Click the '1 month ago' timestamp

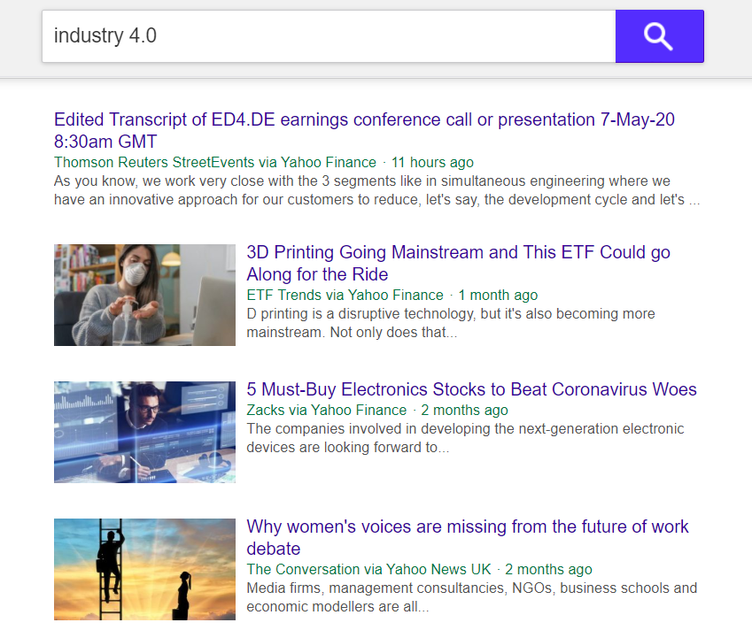pyautogui.click(x=498, y=295)
